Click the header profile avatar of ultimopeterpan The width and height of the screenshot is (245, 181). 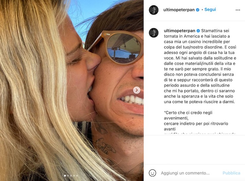(154, 10)
